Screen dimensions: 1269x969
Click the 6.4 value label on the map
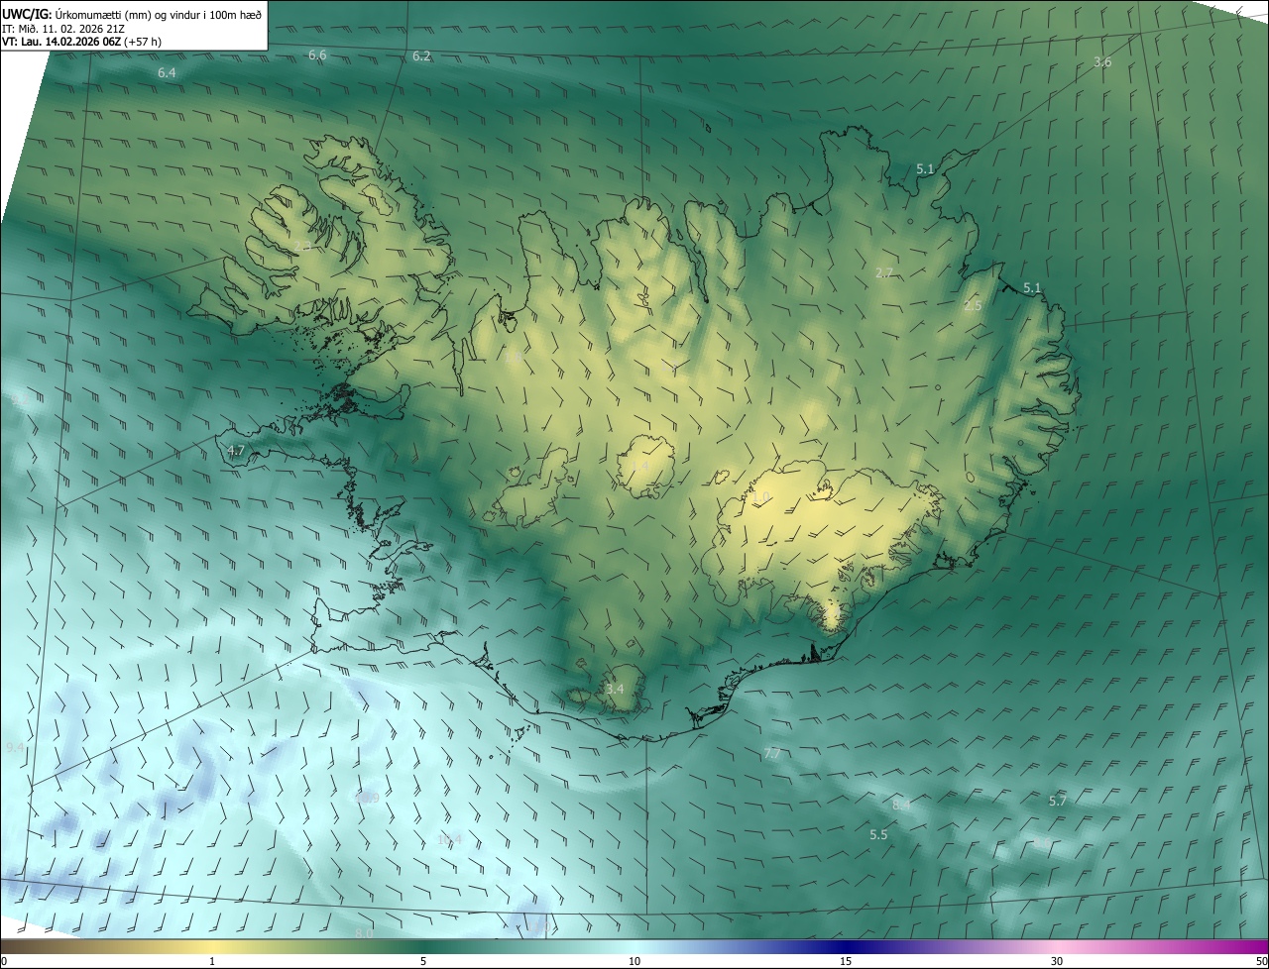[167, 73]
